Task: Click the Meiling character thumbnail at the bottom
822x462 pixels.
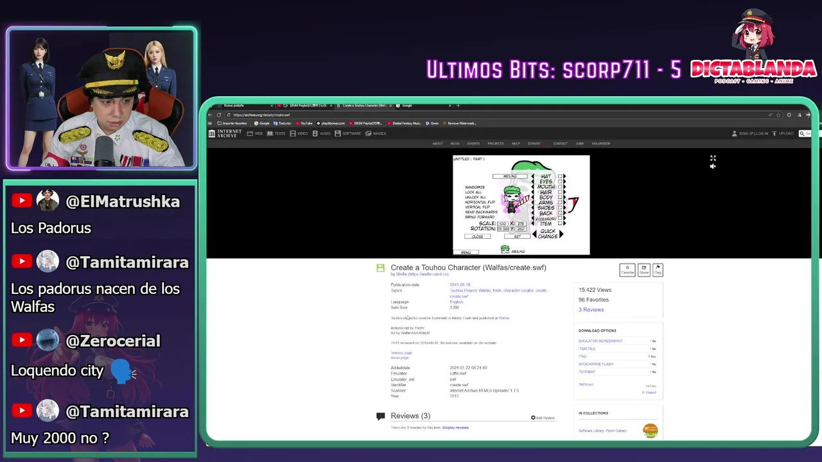Action: coord(505,250)
